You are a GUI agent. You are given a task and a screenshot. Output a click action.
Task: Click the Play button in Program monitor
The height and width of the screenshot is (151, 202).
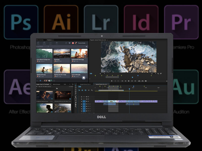pos(129,81)
